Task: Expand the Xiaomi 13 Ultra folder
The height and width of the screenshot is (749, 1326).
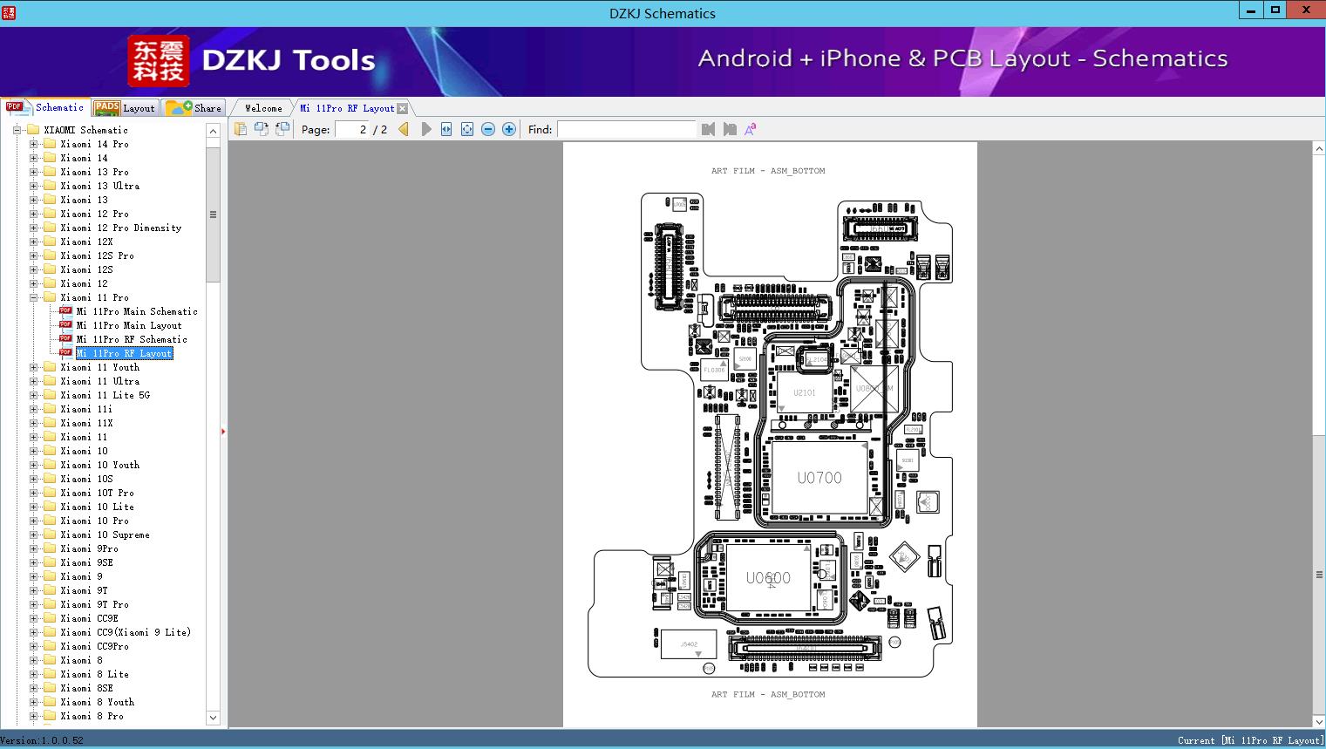Action: tap(34, 186)
